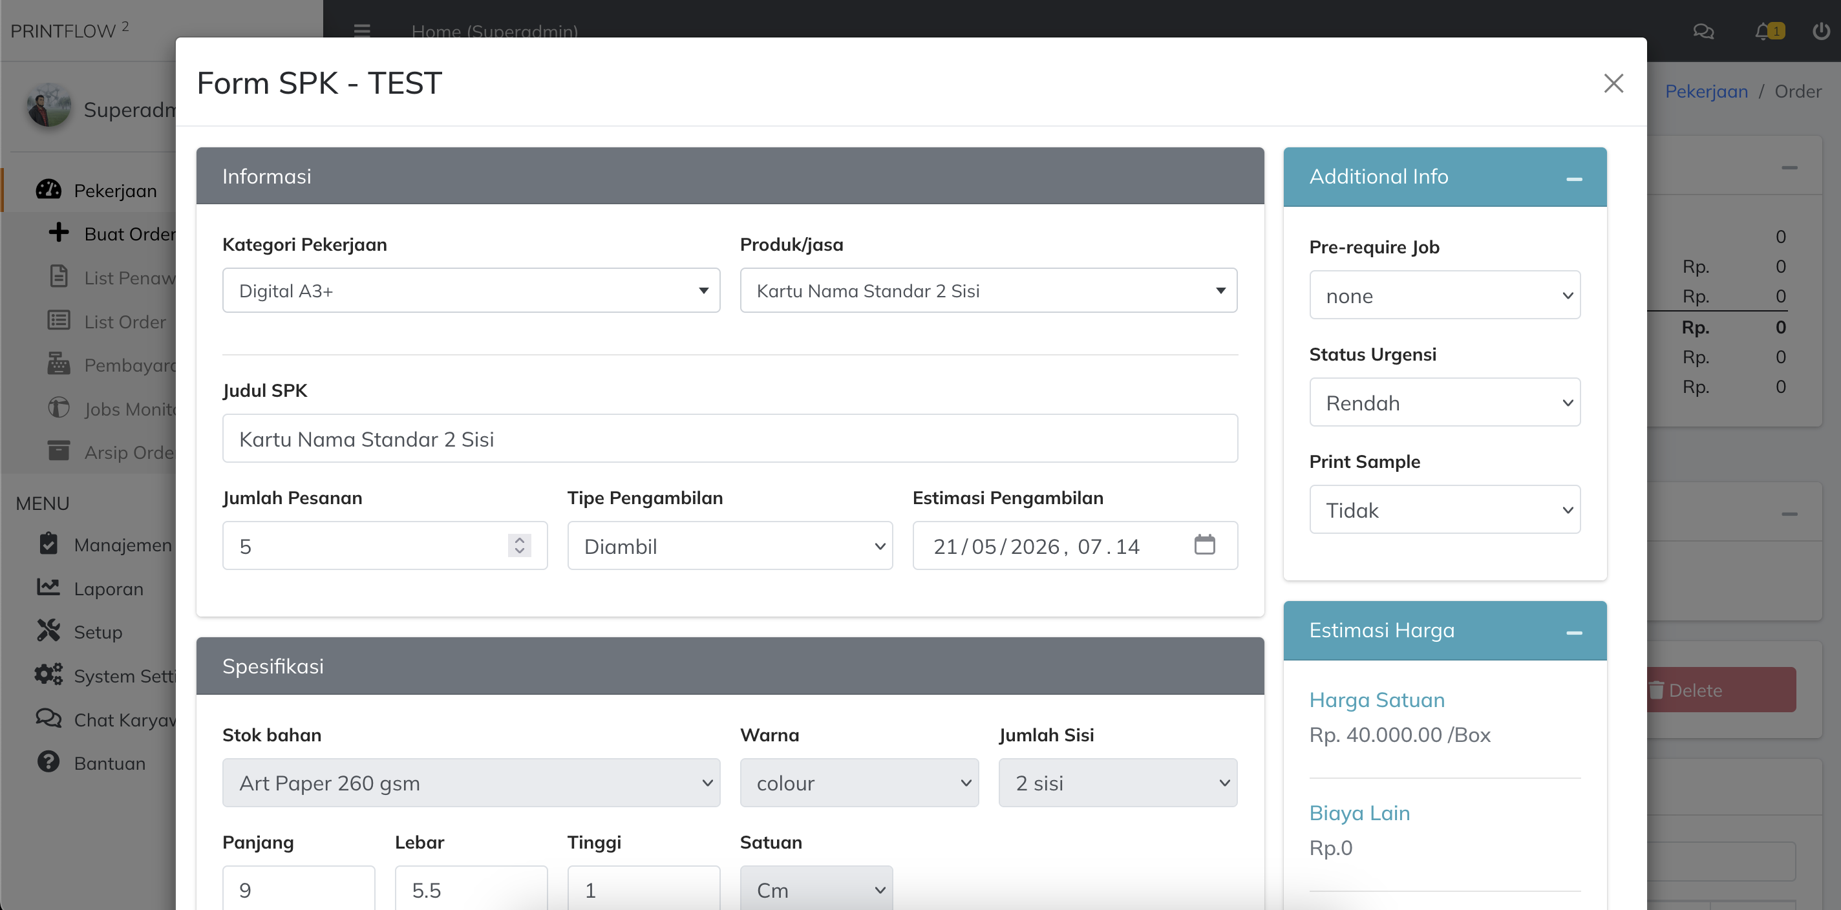Open List Order in sidebar
Image resolution: width=1841 pixels, height=910 pixels.
[x=125, y=321]
